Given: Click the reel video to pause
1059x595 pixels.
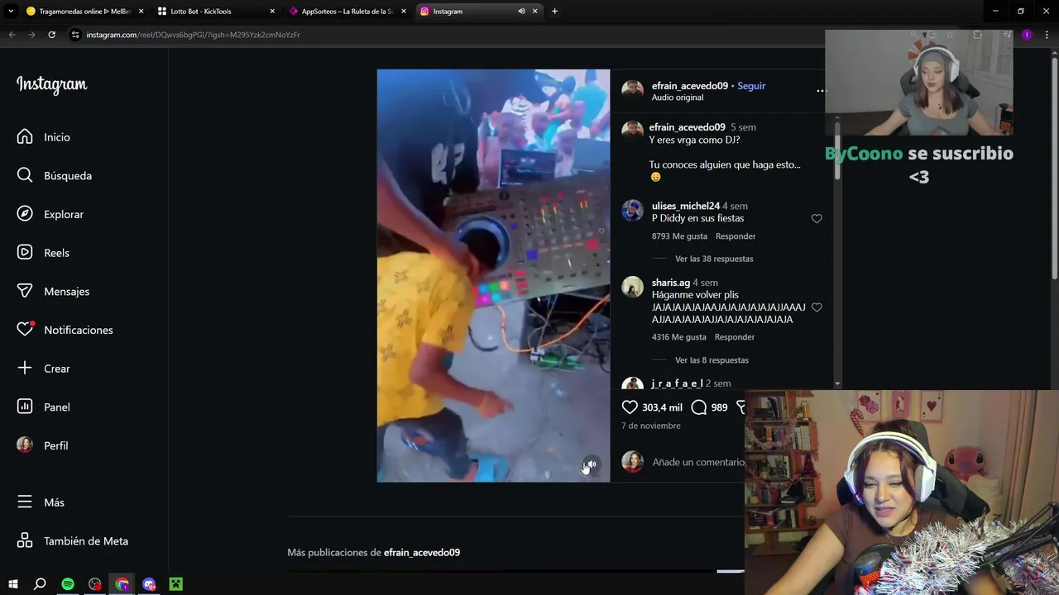Looking at the screenshot, I should tap(493, 275).
